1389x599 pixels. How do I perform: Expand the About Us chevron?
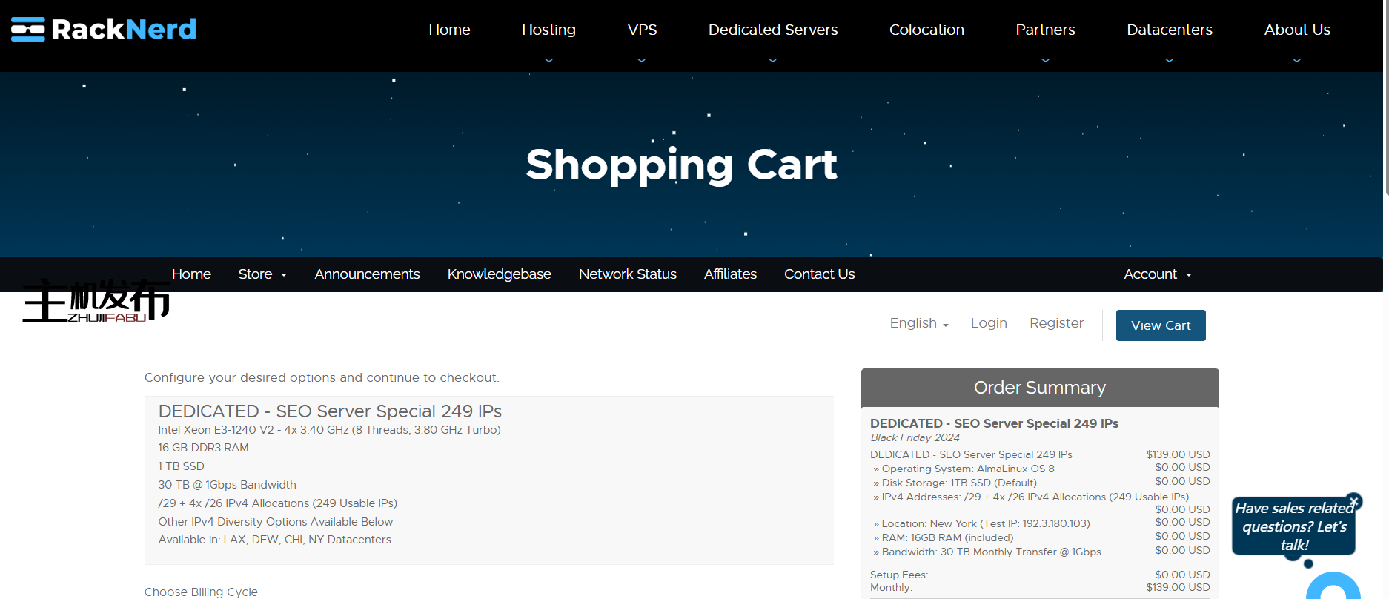[x=1297, y=61]
